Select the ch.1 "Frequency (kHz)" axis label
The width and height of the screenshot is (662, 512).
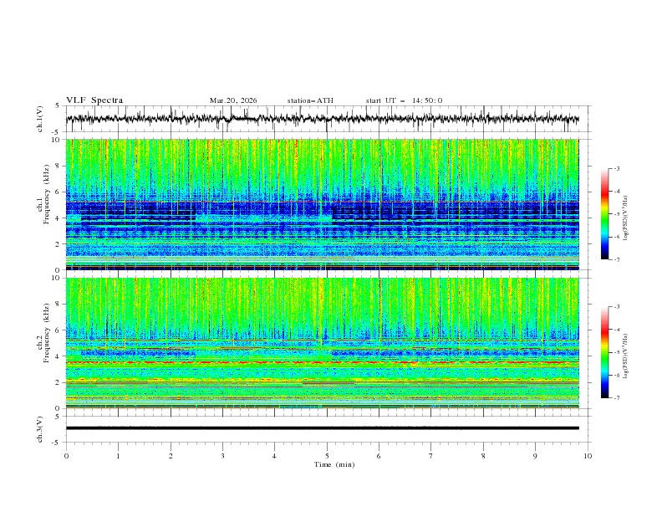[47, 194]
